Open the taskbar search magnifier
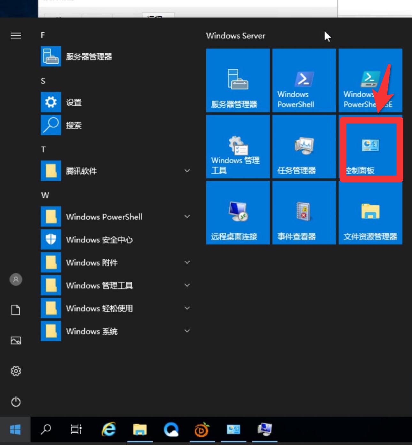This screenshot has height=445, width=412. 46,430
